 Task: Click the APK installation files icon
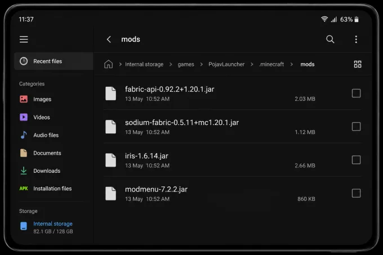point(24,189)
